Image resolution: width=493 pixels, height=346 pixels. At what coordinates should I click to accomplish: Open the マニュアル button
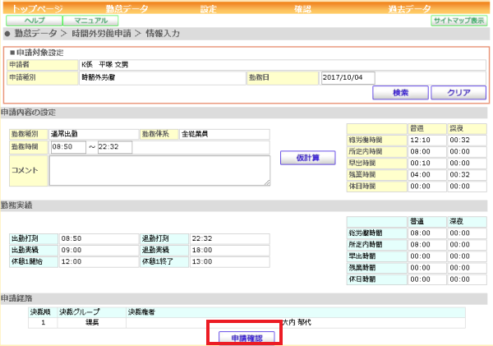point(90,21)
